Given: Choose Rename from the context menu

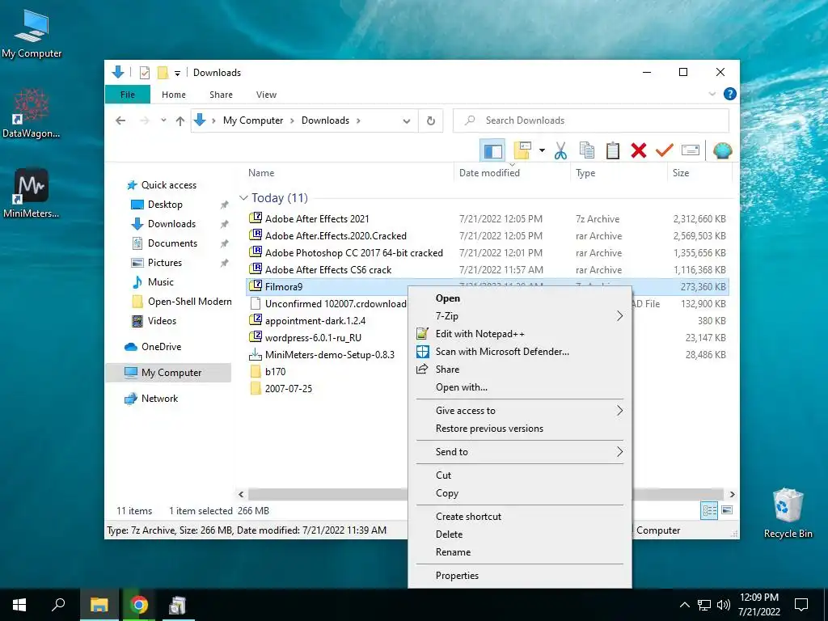Looking at the screenshot, I should tap(453, 552).
